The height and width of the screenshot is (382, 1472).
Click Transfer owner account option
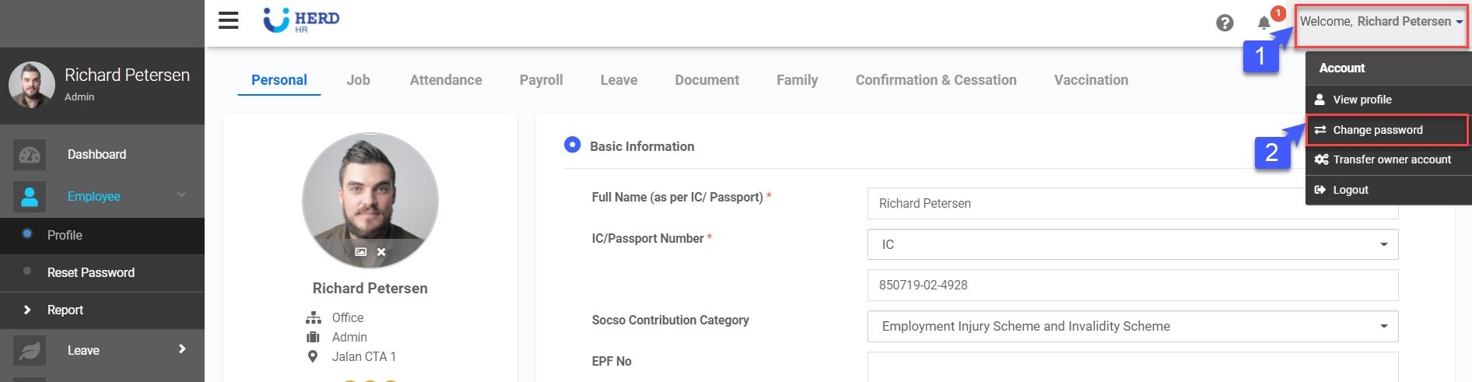[x=1391, y=159]
